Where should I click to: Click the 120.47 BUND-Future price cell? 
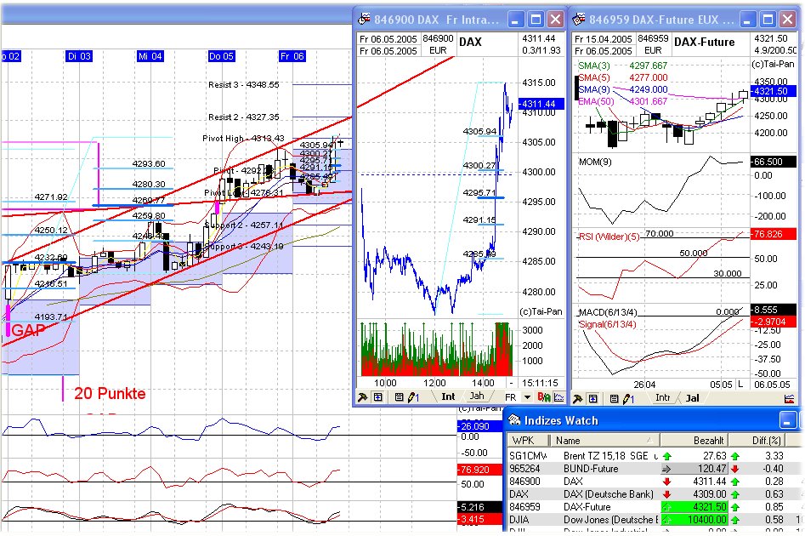[694, 469]
